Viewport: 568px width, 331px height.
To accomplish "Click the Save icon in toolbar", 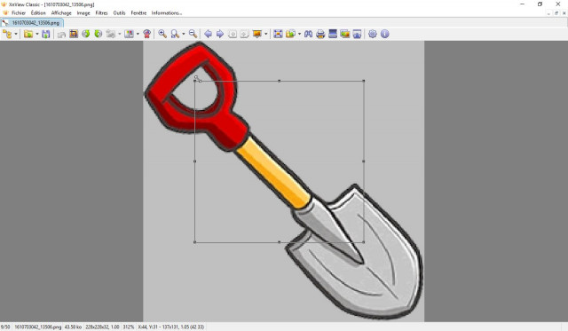I will [x=45, y=34].
